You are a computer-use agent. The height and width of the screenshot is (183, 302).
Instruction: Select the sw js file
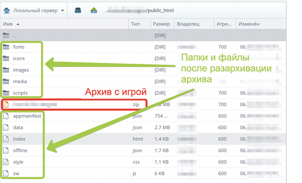click(16, 174)
